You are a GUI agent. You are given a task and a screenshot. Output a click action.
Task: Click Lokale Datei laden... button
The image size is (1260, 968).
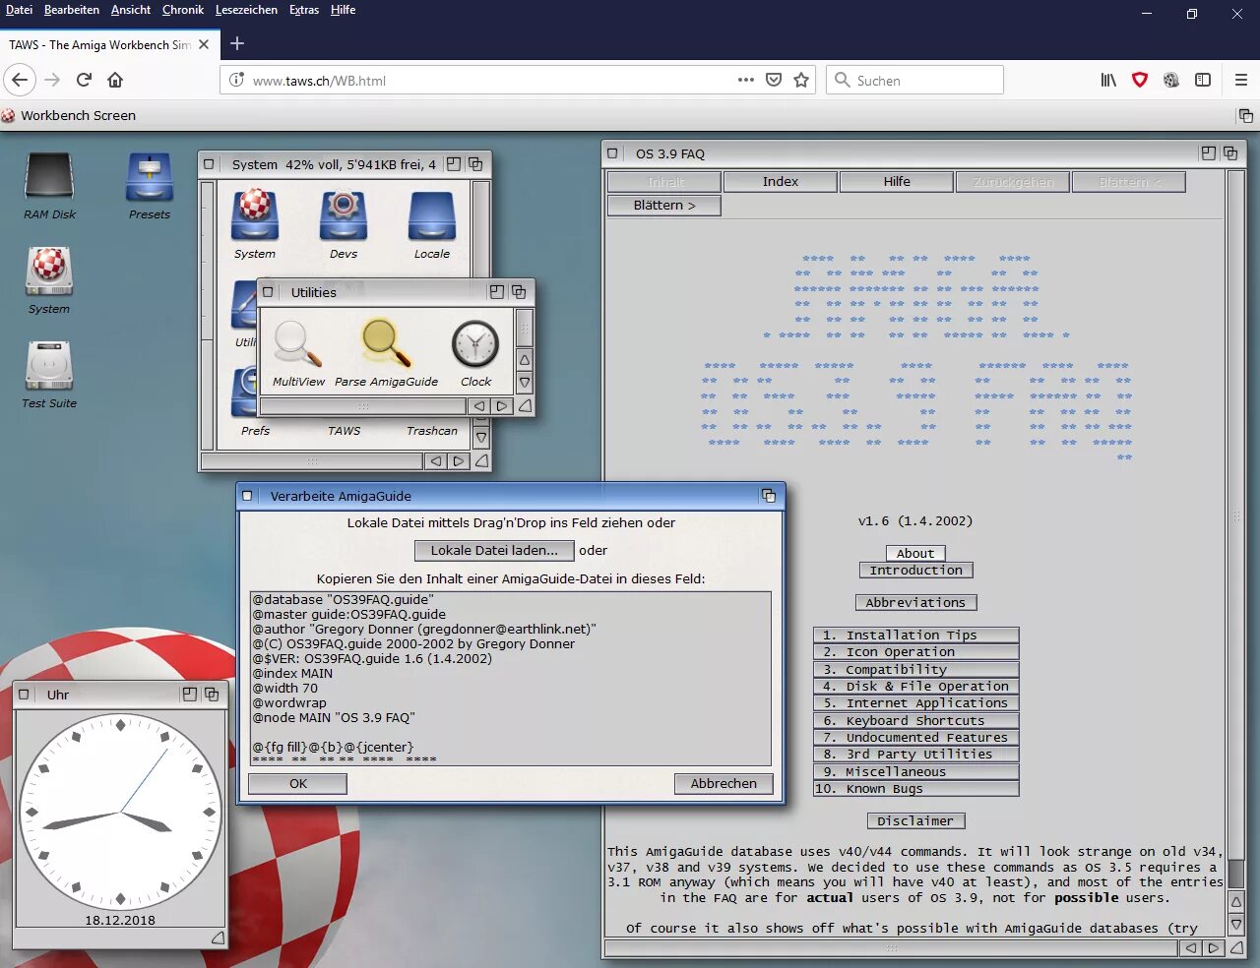click(x=494, y=551)
